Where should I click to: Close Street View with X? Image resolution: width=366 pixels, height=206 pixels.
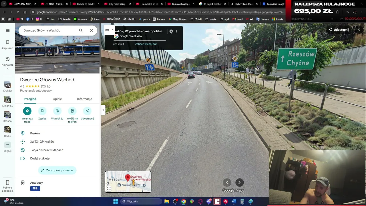tap(359, 30)
